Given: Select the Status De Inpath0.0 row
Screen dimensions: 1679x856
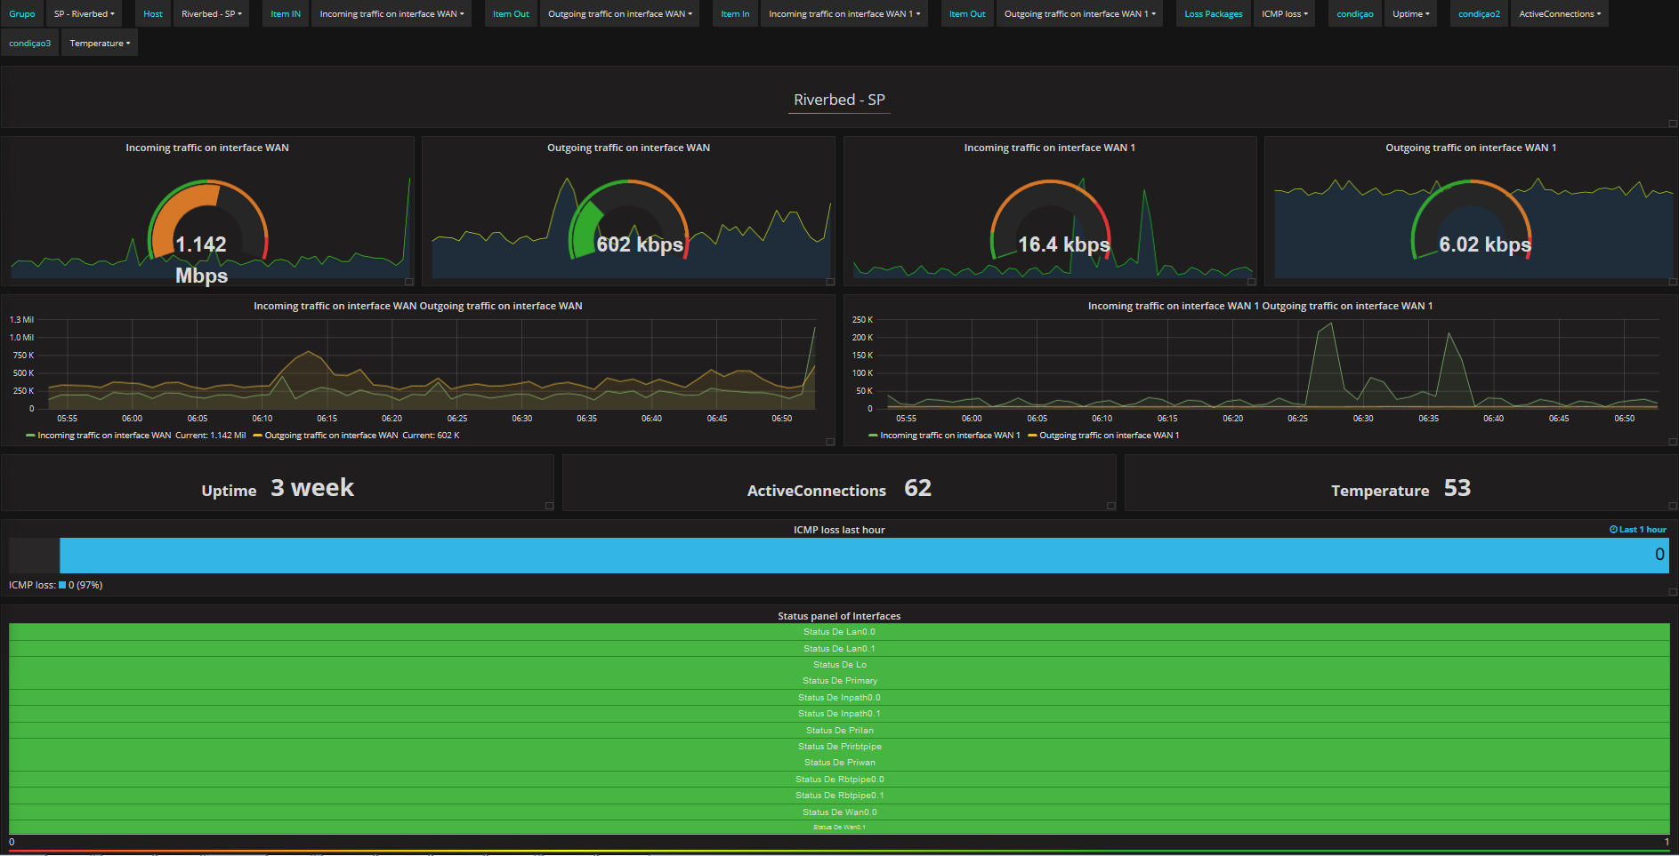Looking at the screenshot, I should point(839,698).
